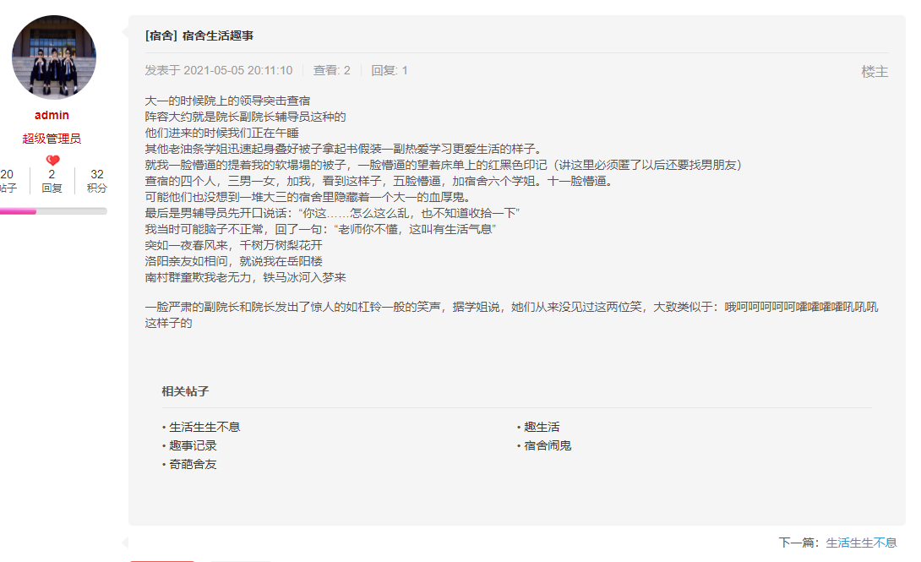
Task: Open related post 趣生活
Action: pos(542,427)
